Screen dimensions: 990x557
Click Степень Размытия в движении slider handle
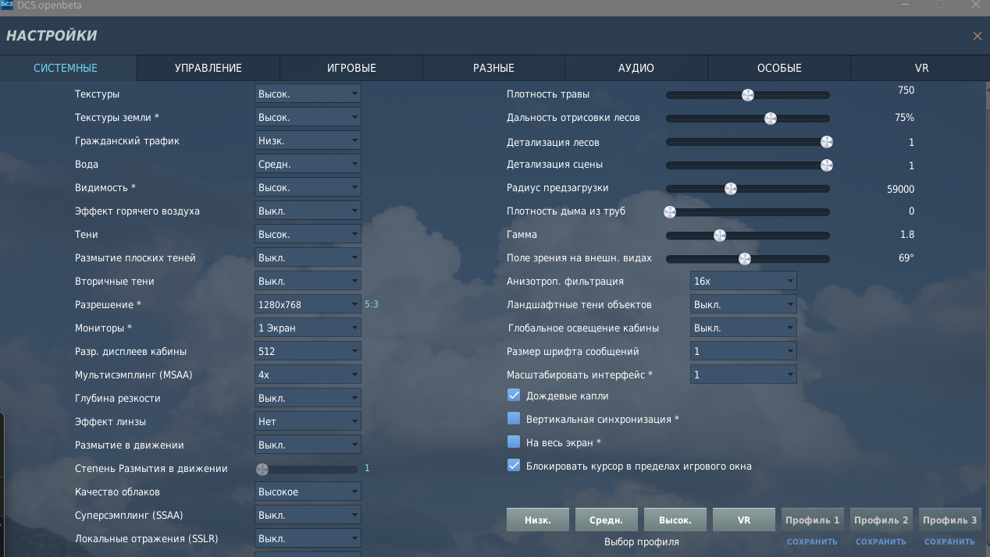[x=262, y=470]
